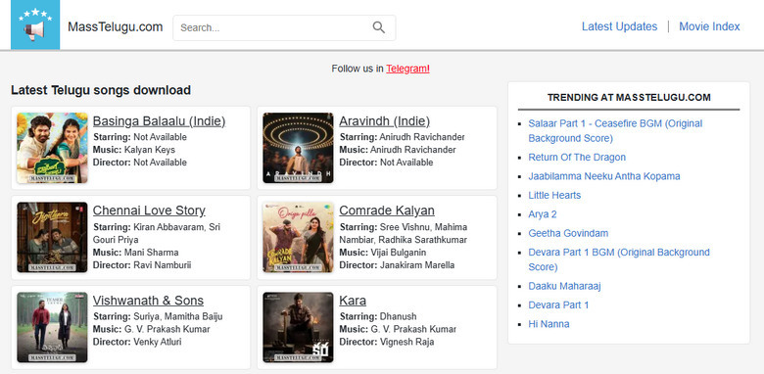Image resolution: width=764 pixels, height=374 pixels.
Task: Open trending Devara Part 1 link
Action: pos(558,304)
